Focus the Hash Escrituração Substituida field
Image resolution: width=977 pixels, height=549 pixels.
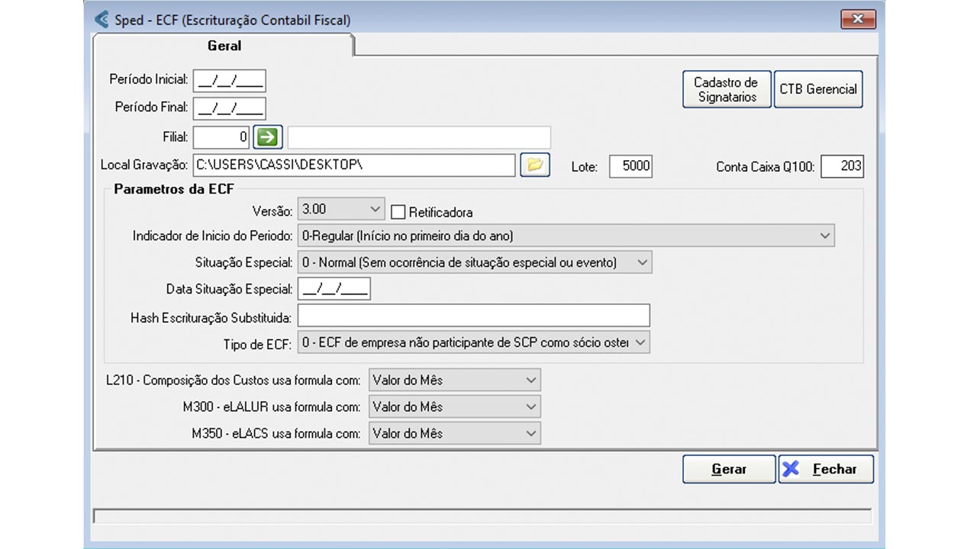pos(473,316)
